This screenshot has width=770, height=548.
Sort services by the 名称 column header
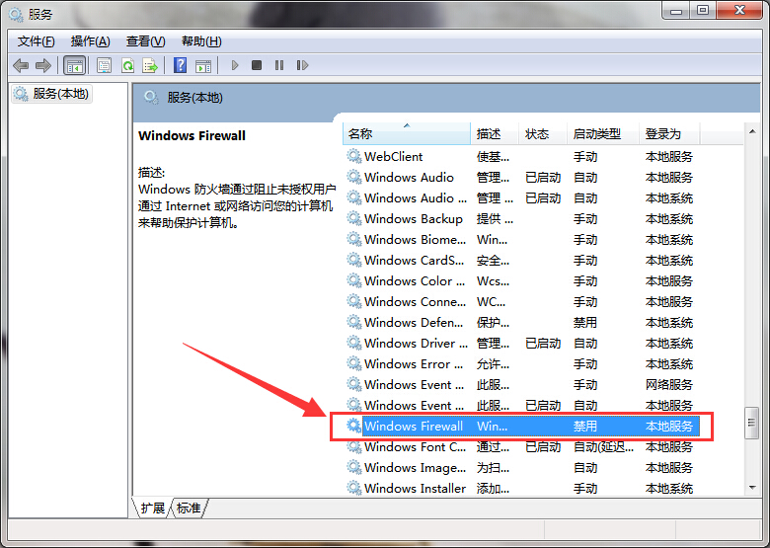(x=360, y=133)
